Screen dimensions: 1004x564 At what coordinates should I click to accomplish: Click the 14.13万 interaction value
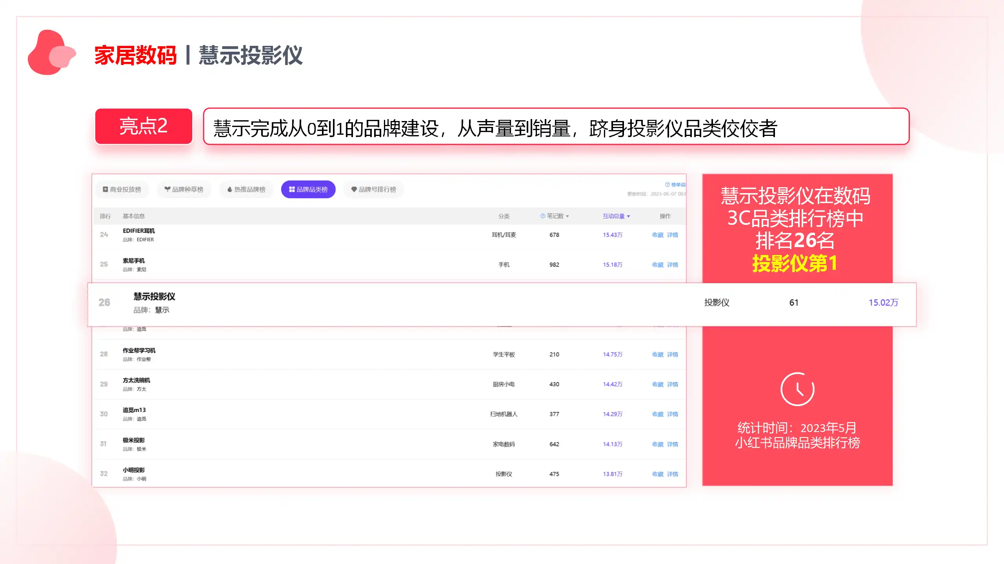(613, 444)
